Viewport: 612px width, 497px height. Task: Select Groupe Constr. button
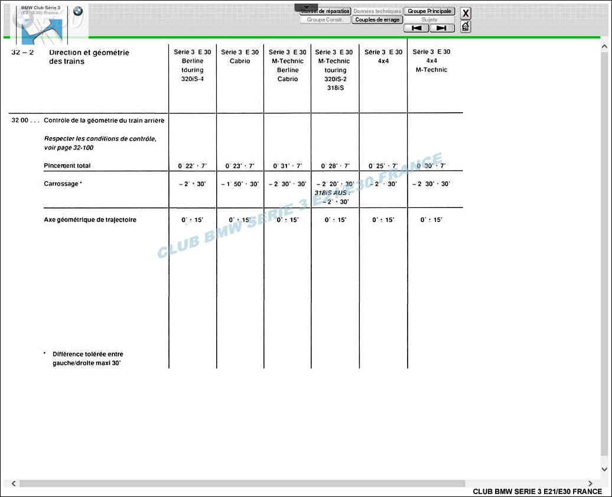325,20
